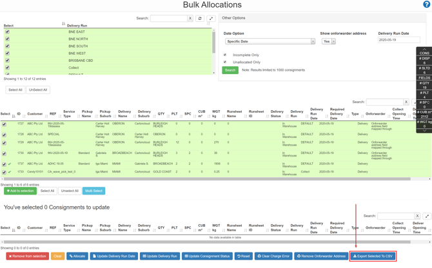
Task: Toggle consignment 1730 row checkbox
Action: [x=4, y=154]
